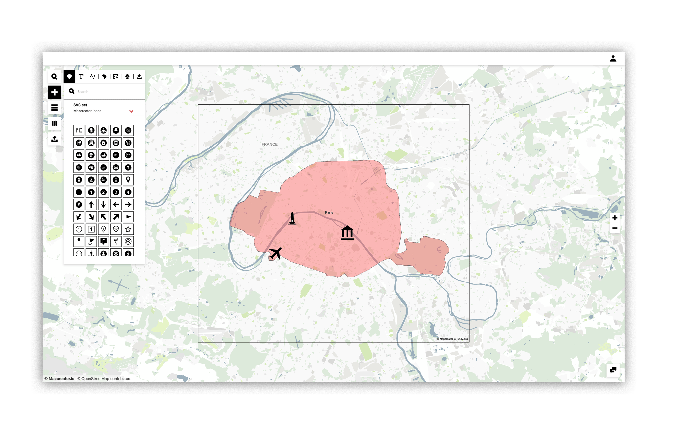678x428 pixels.
Task: Toggle the add content sidebar button
Action: click(x=55, y=92)
